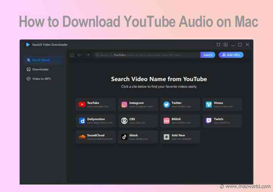The image size is (273, 192).
Task: Click the red YouTube play icon
Action: point(82,104)
